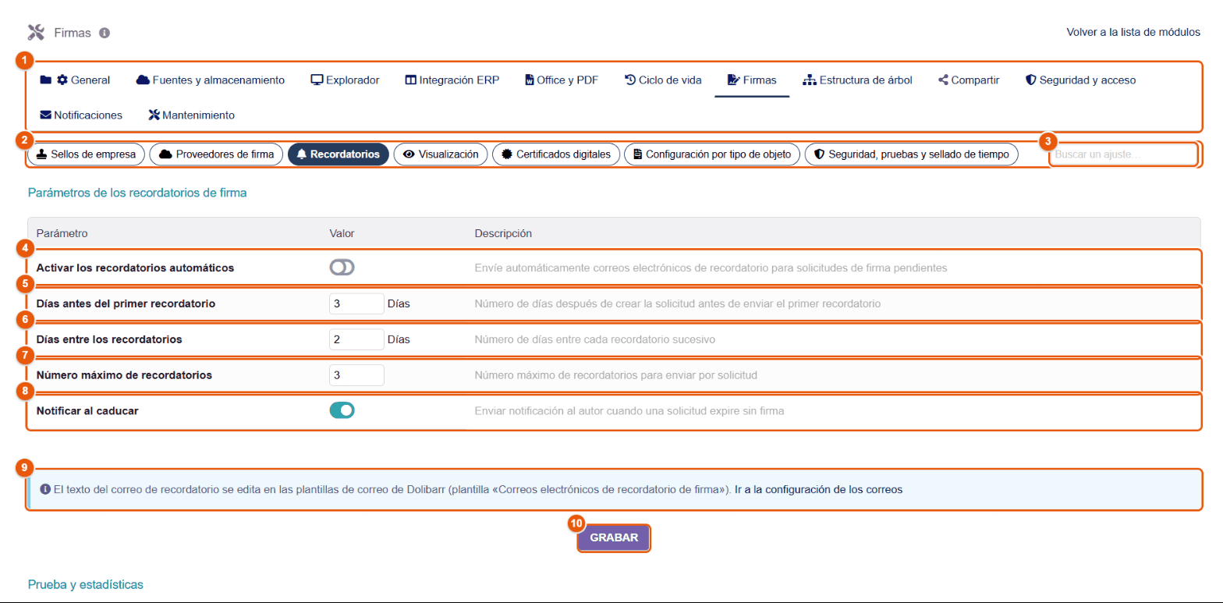Image resolution: width=1223 pixels, height=603 pixels.
Task: Click the Notificar al caducar label
Action: [87, 410]
